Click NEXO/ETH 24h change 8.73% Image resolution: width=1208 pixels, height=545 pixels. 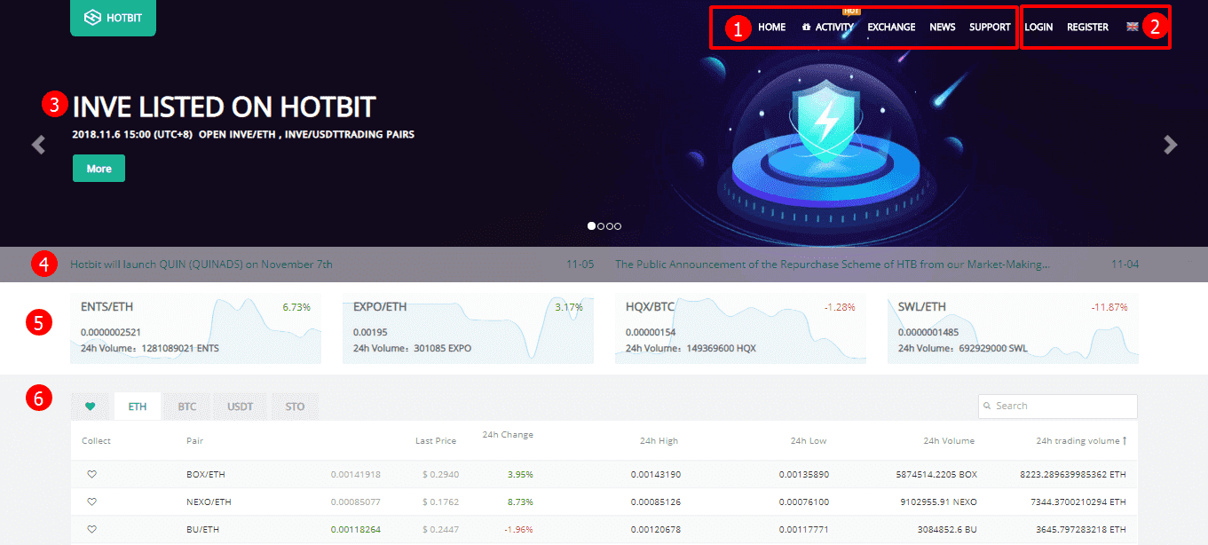(x=520, y=502)
